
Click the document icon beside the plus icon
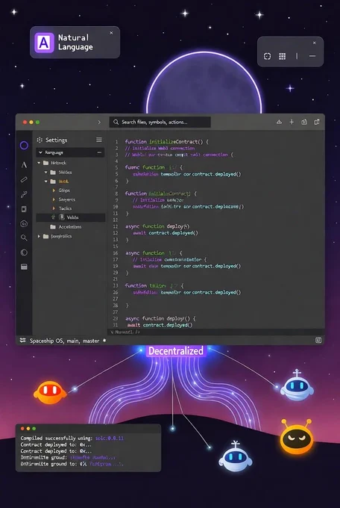[x=304, y=122]
